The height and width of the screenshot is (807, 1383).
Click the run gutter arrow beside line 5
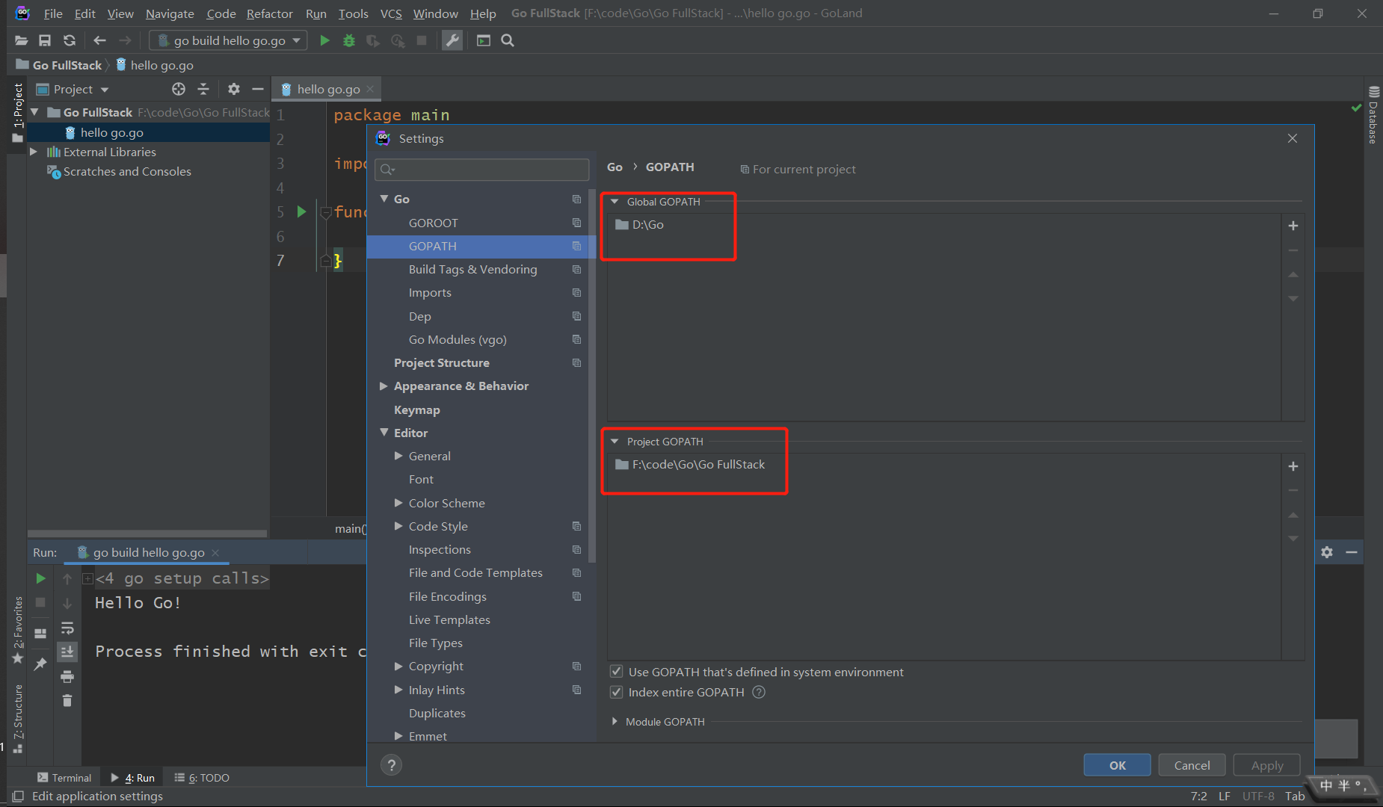click(x=301, y=211)
